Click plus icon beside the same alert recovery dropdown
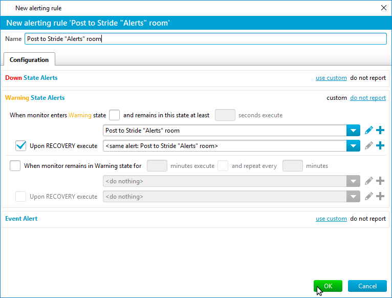The width and height of the screenshot is (392, 298). [380, 145]
